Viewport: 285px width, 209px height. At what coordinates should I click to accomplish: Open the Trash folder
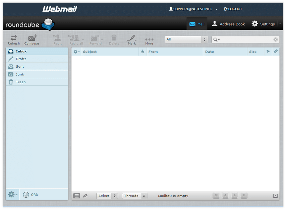(x=37, y=82)
